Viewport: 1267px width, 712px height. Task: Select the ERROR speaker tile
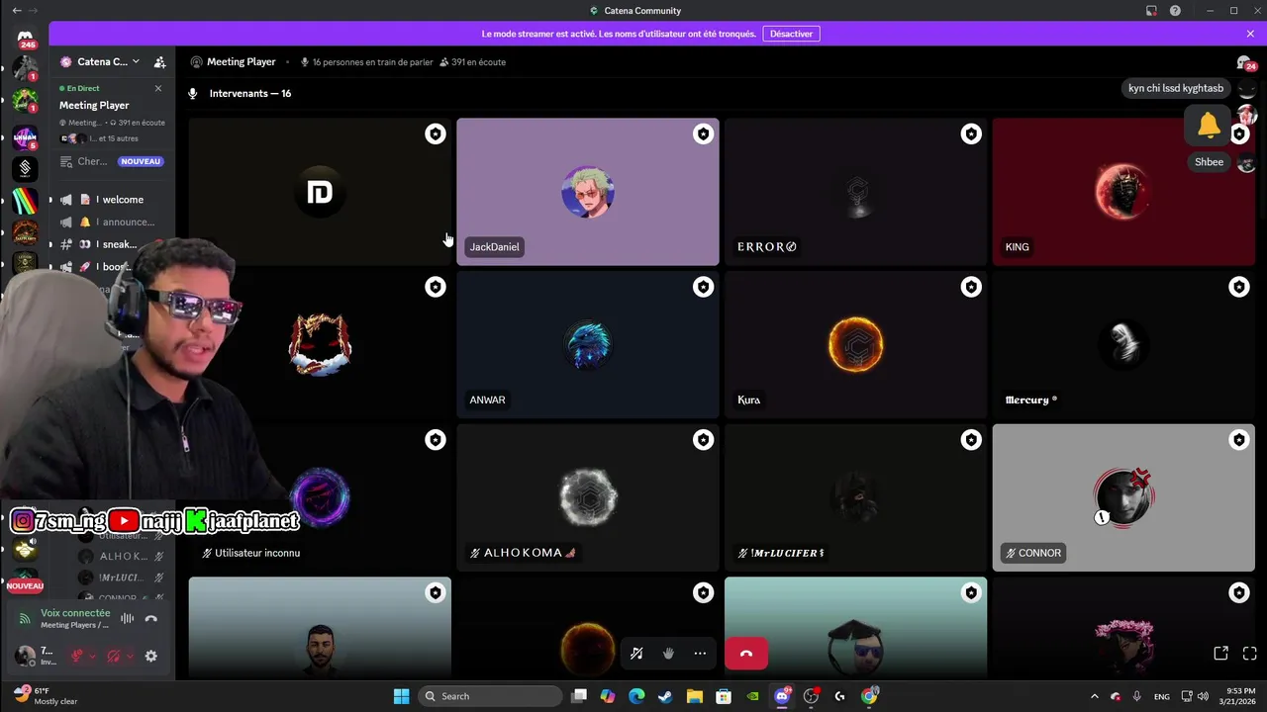[x=856, y=192]
